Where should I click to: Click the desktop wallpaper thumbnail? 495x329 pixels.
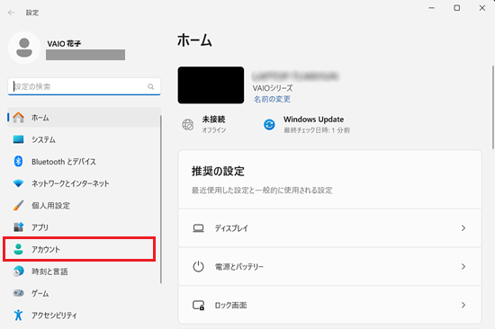tap(211, 84)
